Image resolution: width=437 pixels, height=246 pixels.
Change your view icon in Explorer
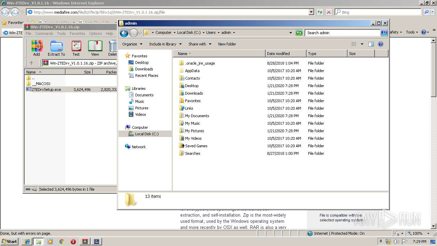tap(354, 44)
